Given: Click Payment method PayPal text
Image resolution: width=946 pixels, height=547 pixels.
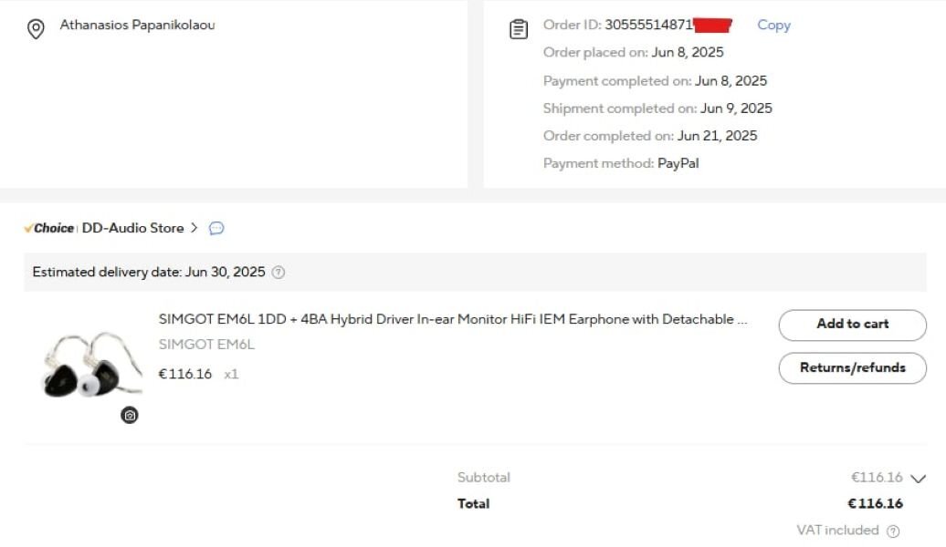Looking at the screenshot, I should [x=621, y=163].
